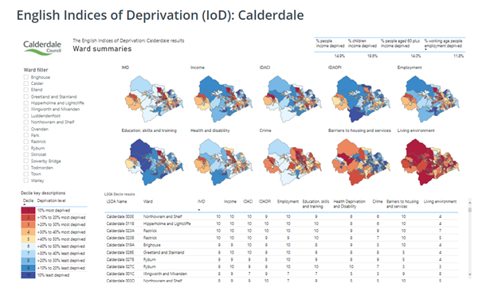
Task: Select row Calderdale 026E
Action: tap(281, 252)
